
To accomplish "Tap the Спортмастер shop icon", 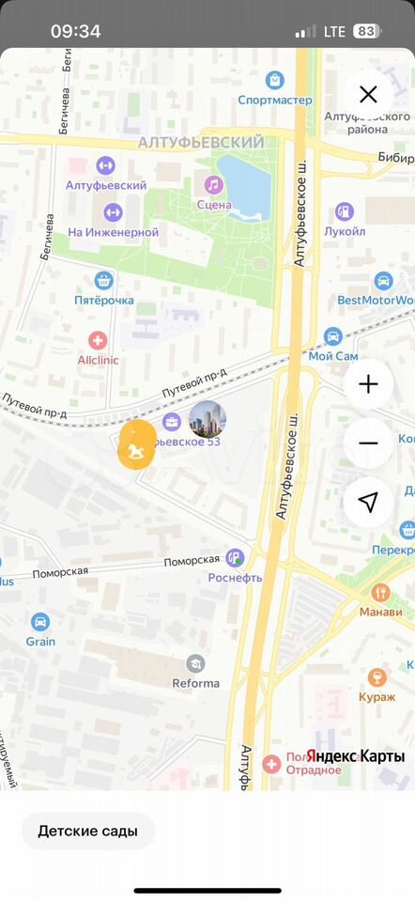I will [x=275, y=80].
